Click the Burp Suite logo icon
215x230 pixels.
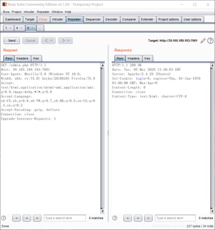click(x=5, y=4)
